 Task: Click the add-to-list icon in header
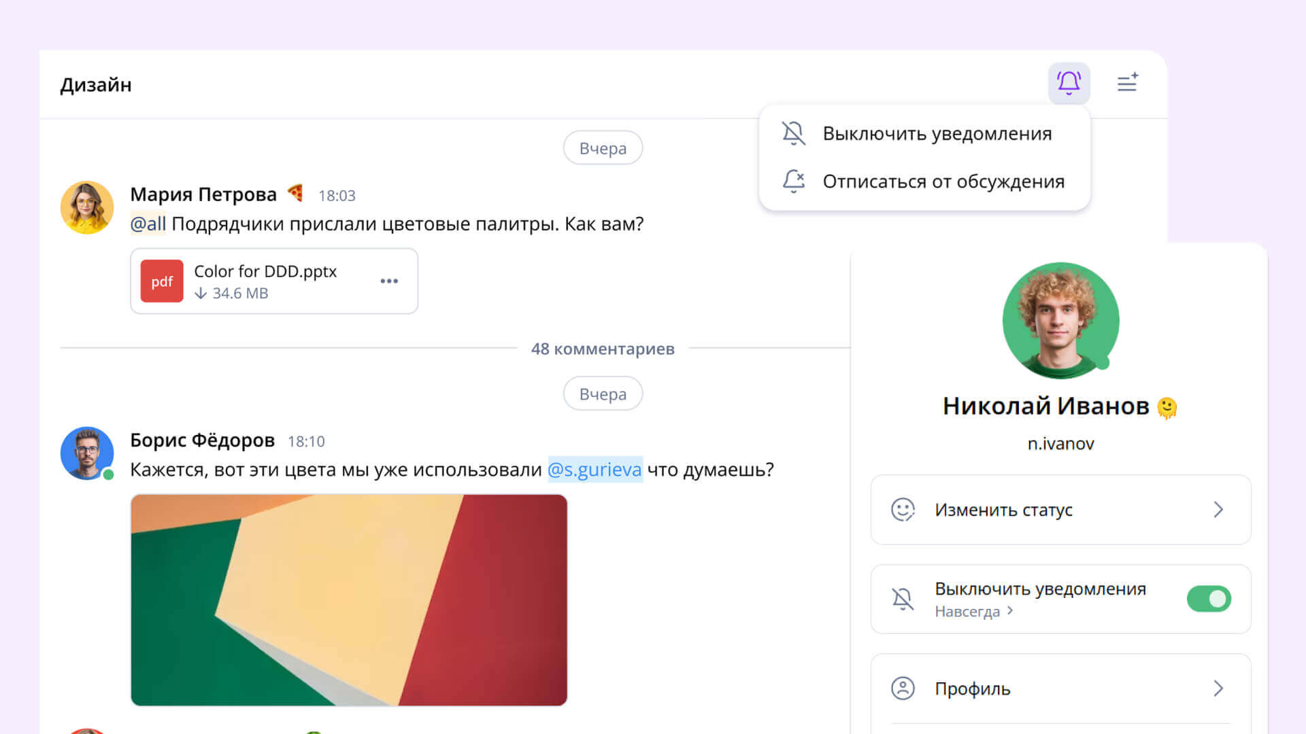tap(1127, 83)
